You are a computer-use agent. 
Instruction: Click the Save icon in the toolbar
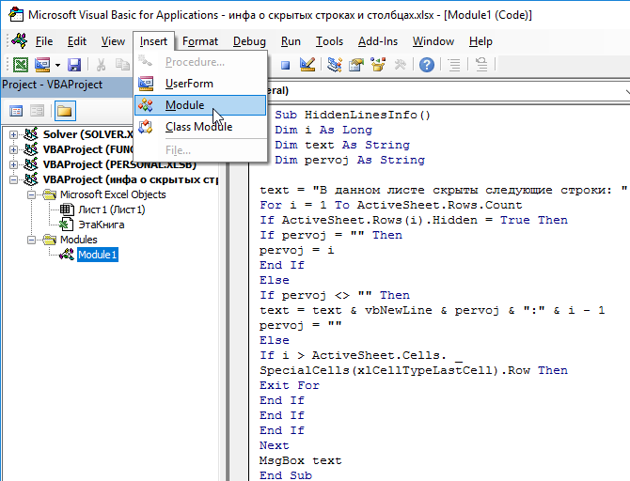tap(74, 65)
